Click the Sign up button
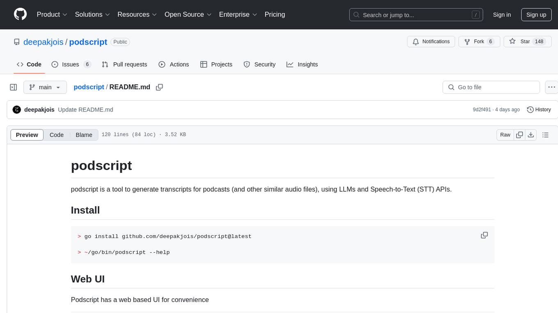 (536, 15)
